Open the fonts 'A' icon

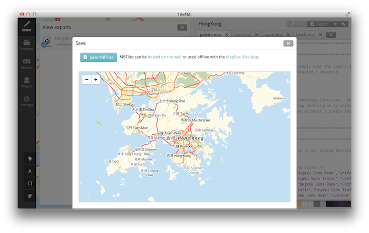click(x=30, y=171)
